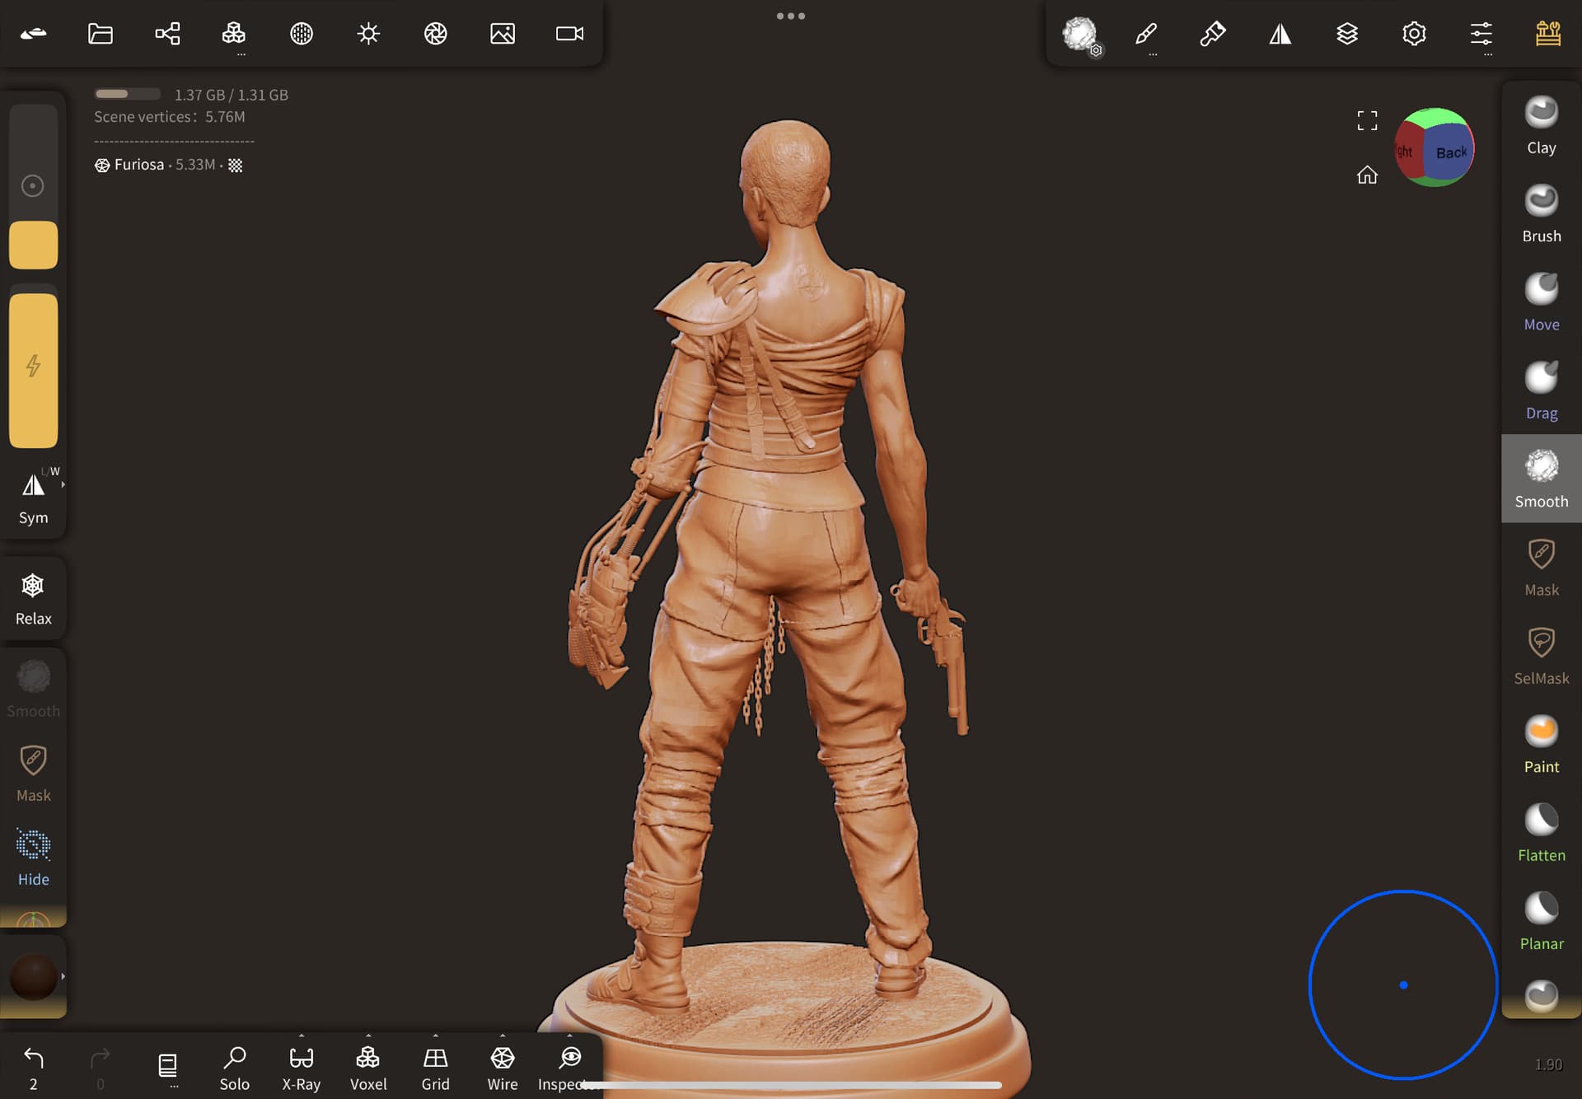This screenshot has width=1582, height=1099.
Task: Toggle X-Ray display
Action: click(302, 1069)
